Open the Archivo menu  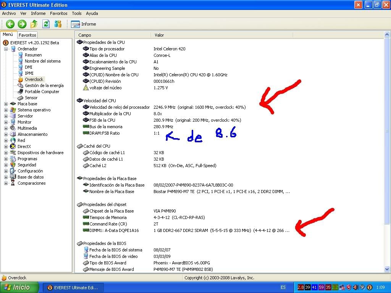click(x=9, y=13)
